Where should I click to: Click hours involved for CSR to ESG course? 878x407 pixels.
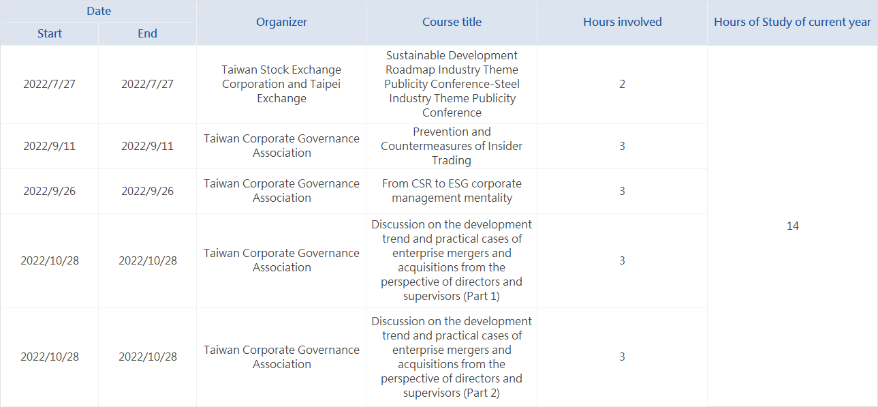[622, 191]
